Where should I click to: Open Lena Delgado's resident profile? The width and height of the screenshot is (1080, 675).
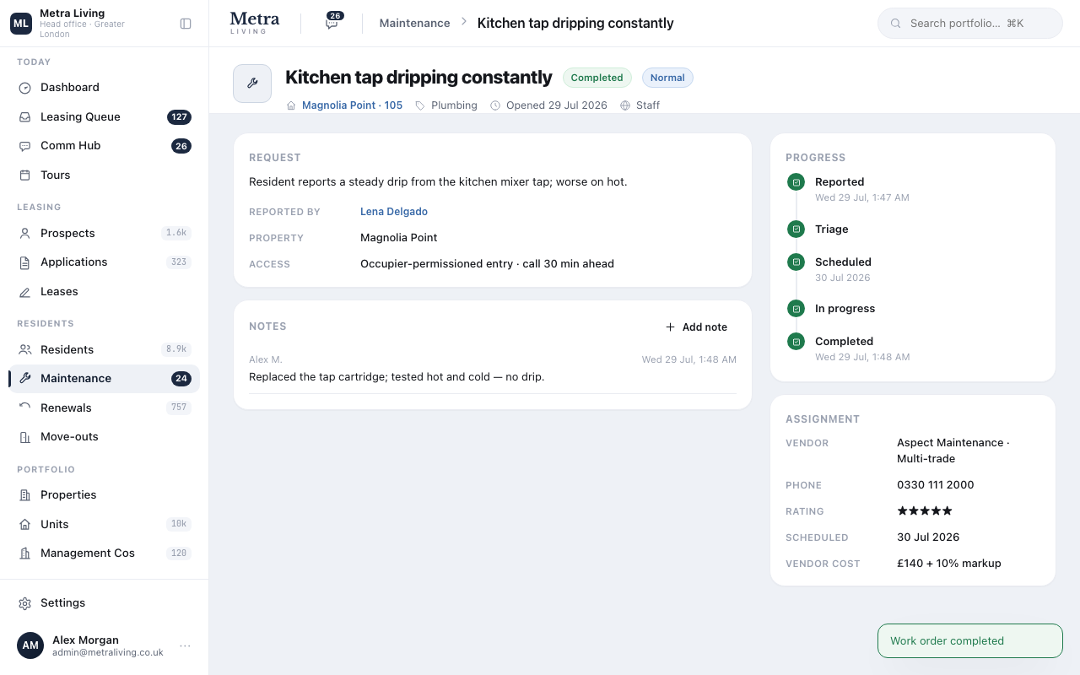[x=394, y=212]
